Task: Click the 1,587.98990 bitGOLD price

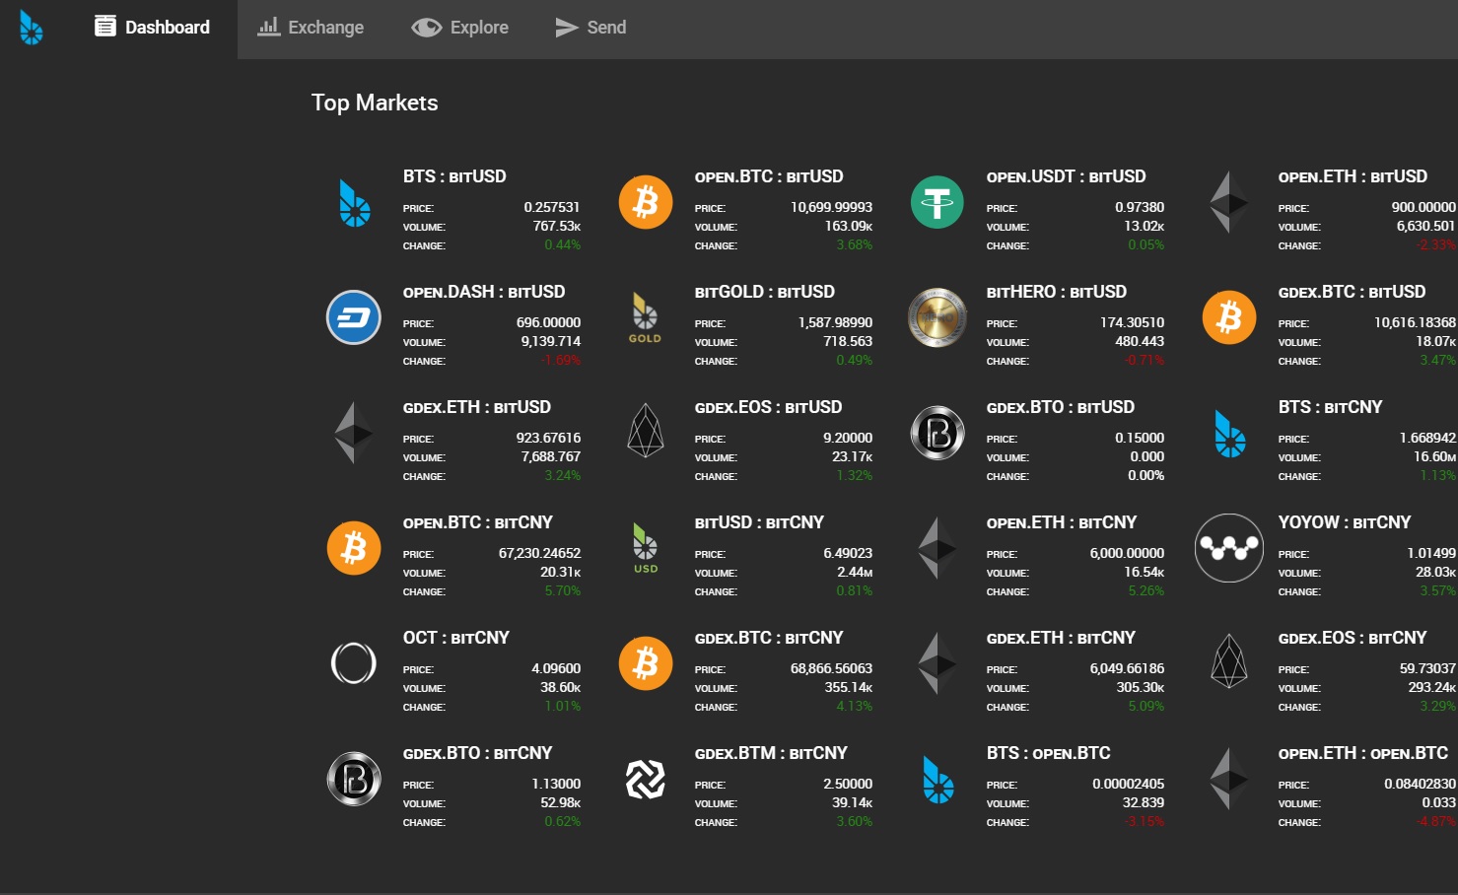Action: 835,322
